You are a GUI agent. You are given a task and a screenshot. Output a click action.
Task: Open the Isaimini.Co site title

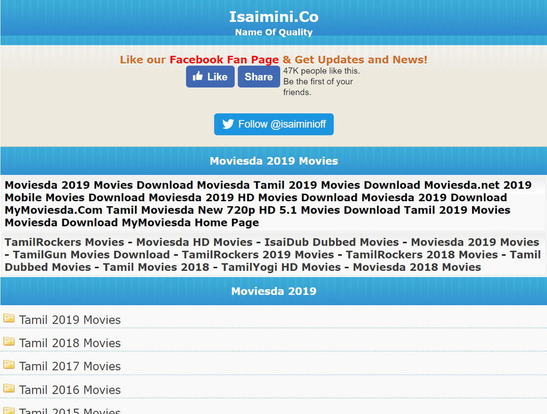(x=274, y=17)
